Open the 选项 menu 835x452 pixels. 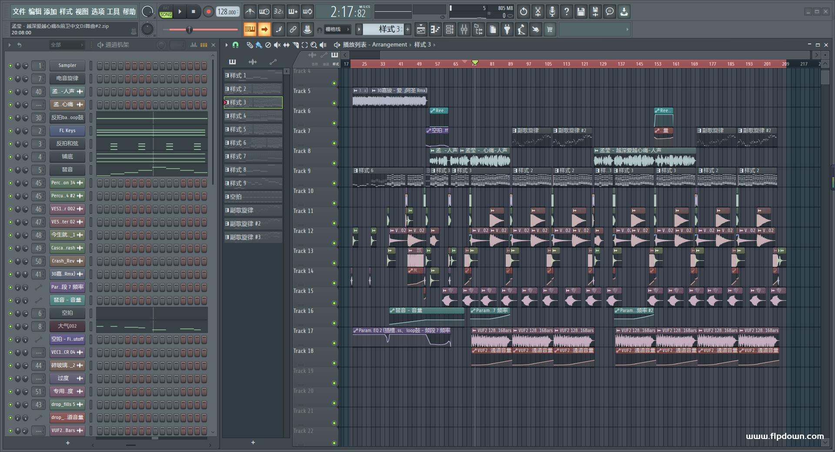tap(98, 12)
